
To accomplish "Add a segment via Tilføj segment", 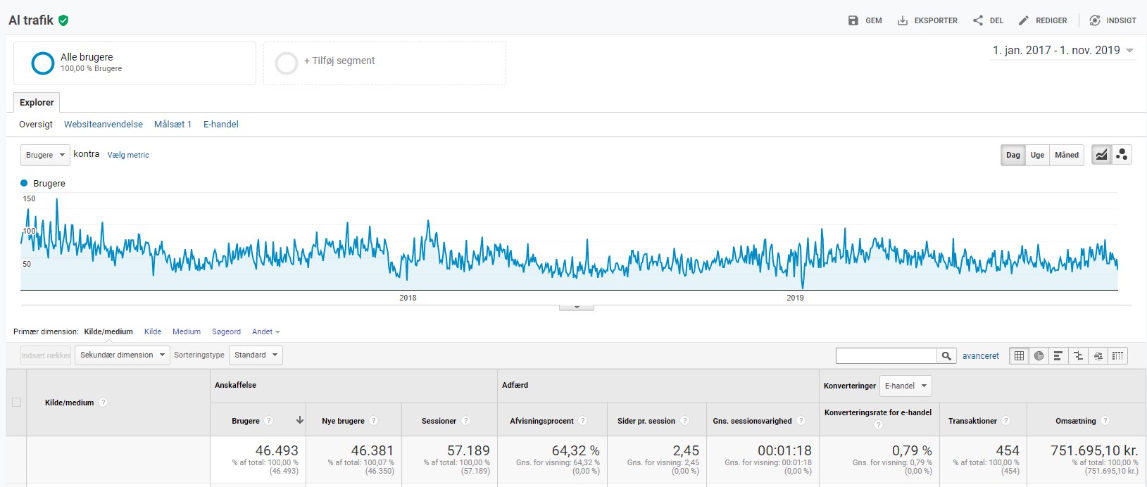I will pos(339,61).
